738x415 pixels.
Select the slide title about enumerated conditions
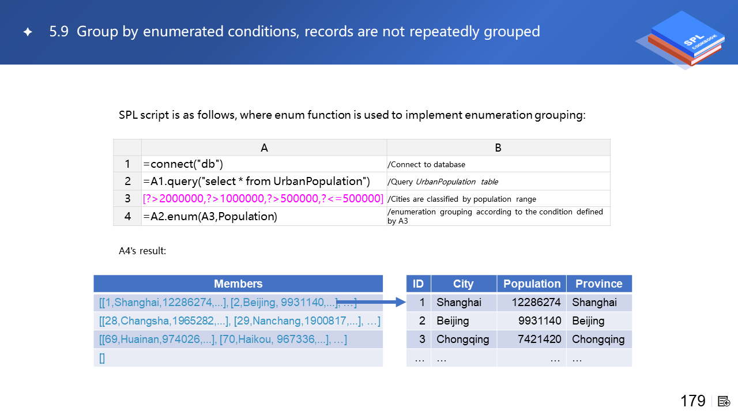pyautogui.click(x=295, y=32)
